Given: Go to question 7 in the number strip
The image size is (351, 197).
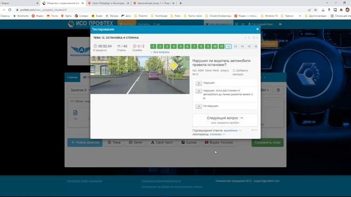Looking at the screenshot, I should click(194, 46).
